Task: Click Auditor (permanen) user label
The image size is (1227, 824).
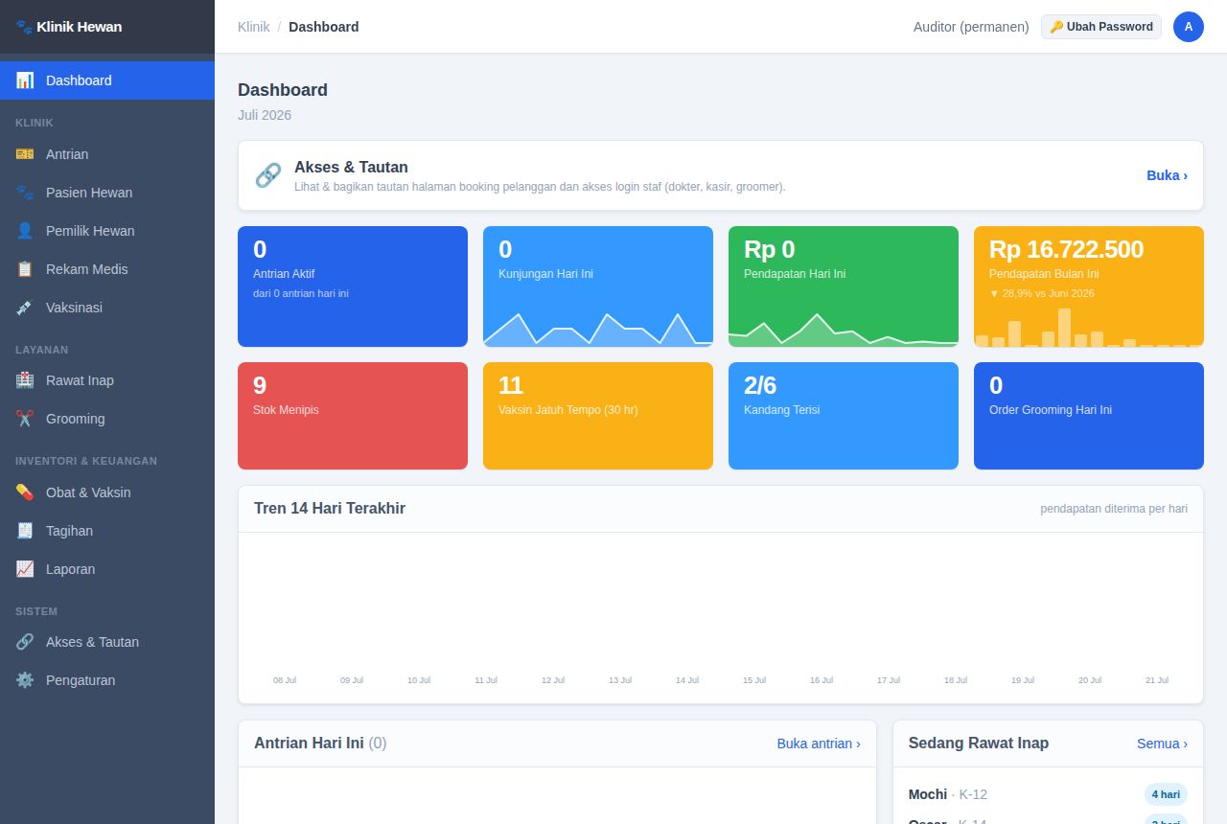Action: tap(971, 27)
